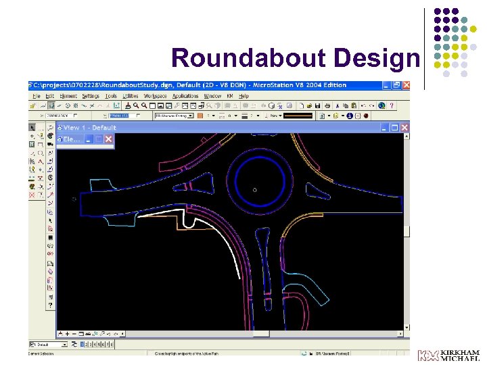Open the active level dropdown

190,116
